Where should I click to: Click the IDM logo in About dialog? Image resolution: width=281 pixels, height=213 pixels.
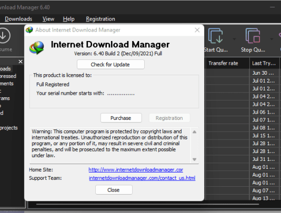click(37, 48)
